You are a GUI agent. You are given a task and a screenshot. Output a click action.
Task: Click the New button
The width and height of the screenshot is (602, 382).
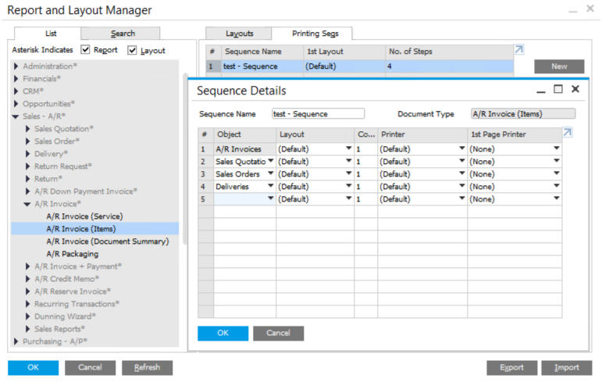click(558, 67)
